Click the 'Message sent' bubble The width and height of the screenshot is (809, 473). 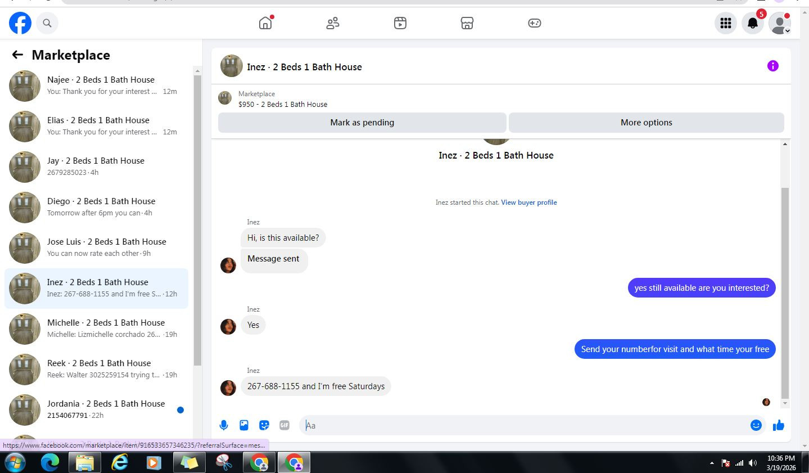pyautogui.click(x=274, y=260)
